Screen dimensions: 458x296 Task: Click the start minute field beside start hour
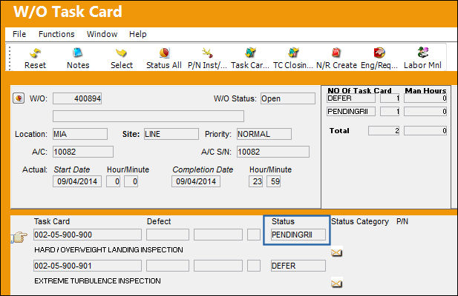click(x=131, y=181)
